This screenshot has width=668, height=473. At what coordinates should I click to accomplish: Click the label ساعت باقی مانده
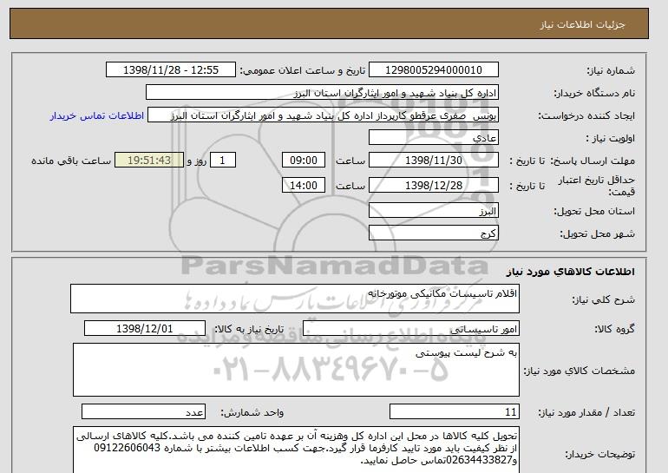pos(71,161)
